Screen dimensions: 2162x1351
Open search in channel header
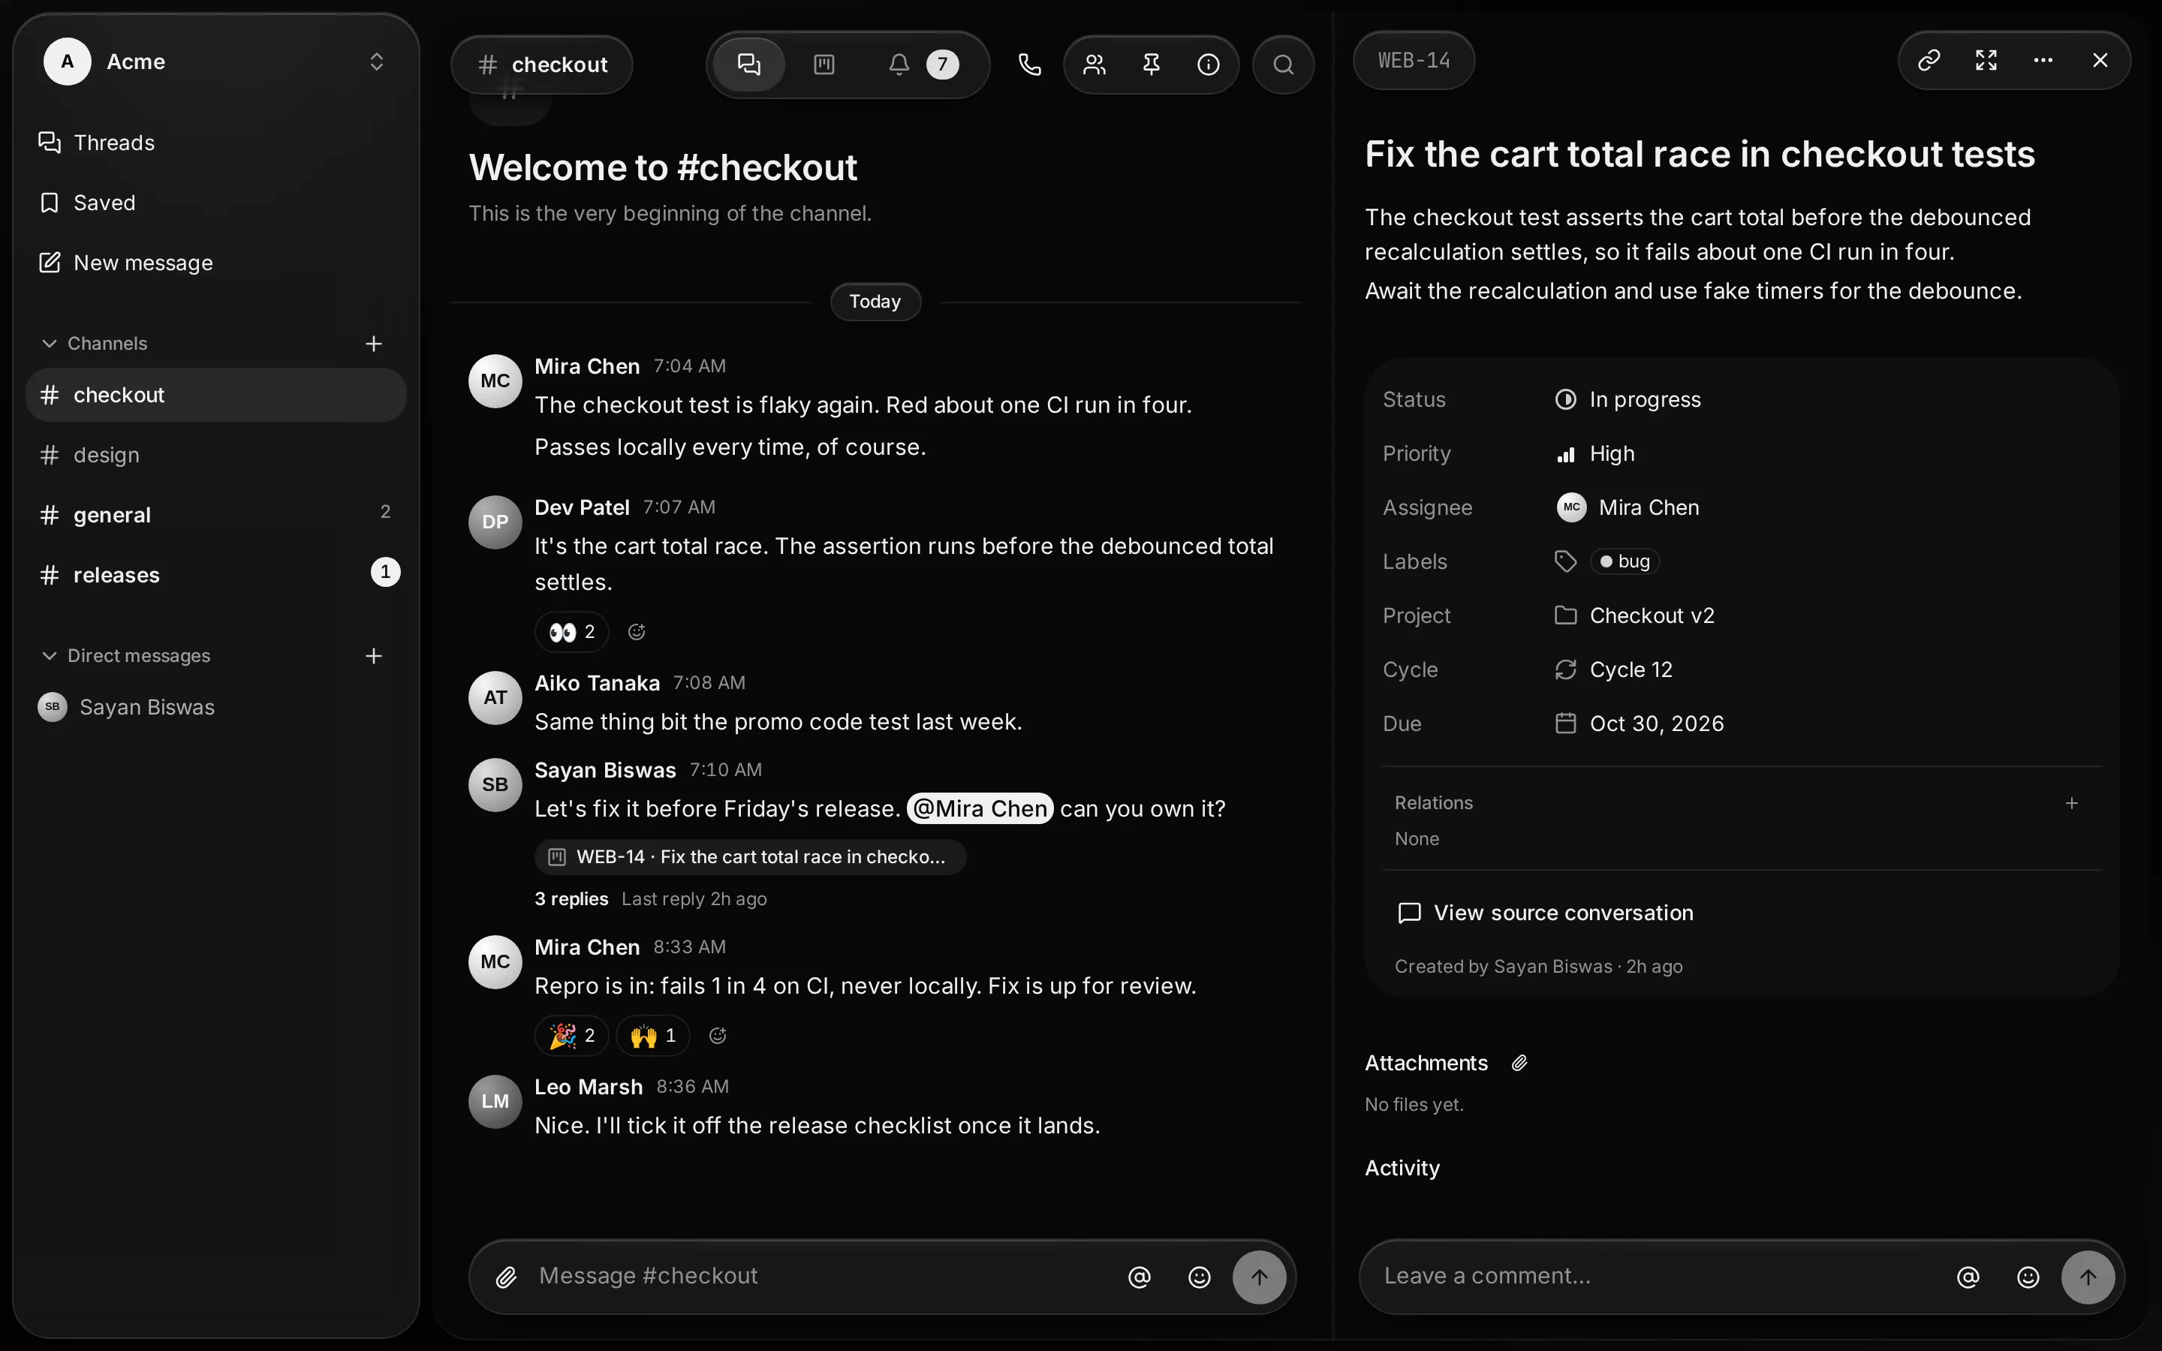pos(1283,65)
